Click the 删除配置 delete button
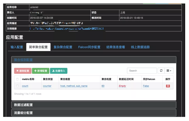This screenshot has height=121, width=189. coord(23,71)
